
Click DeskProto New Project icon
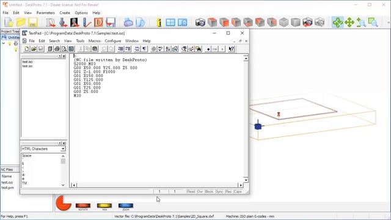9,23
